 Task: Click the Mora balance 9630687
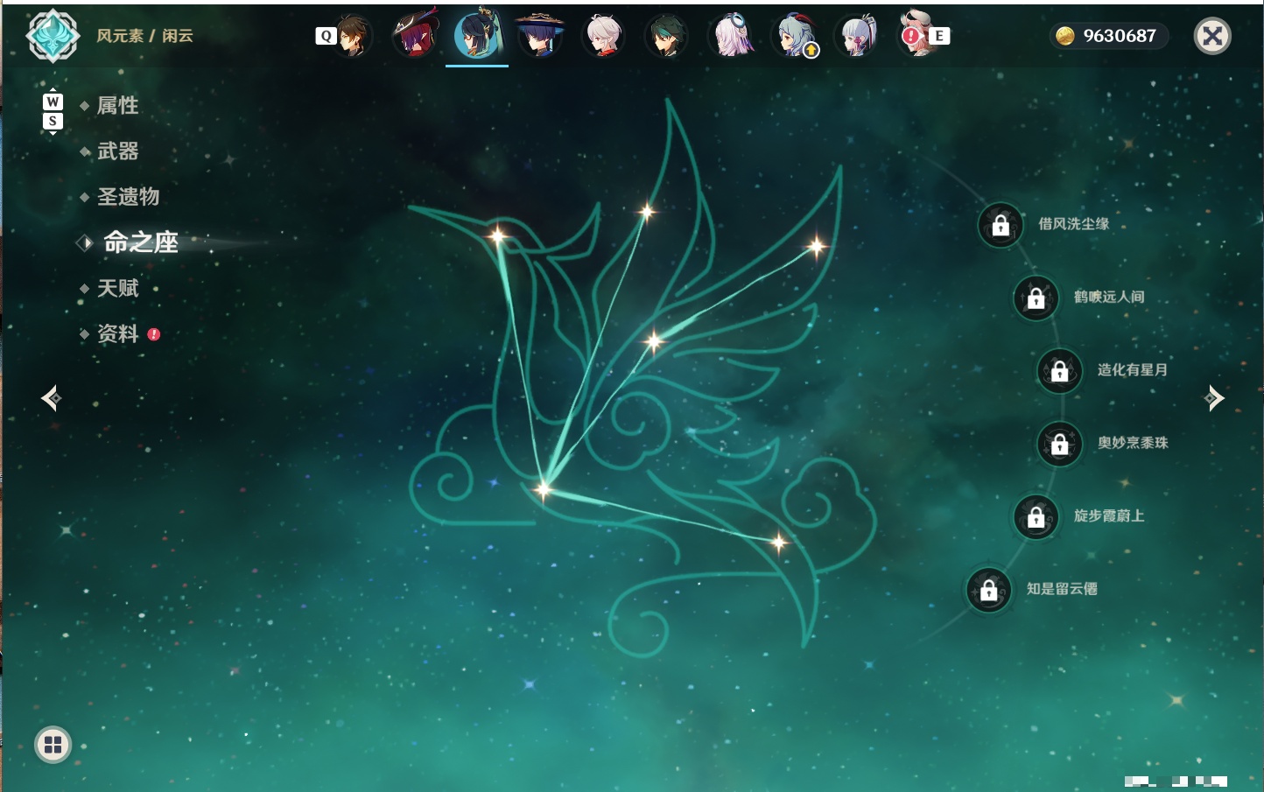pyautogui.click(x=1120, y=36)
